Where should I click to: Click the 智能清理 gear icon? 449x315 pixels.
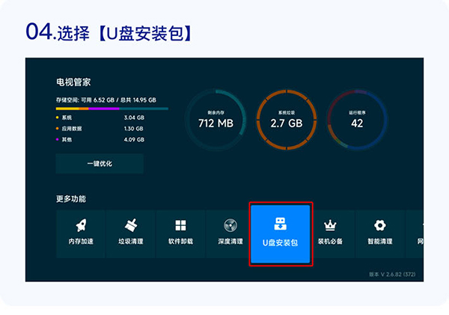(x=380, y=225)
